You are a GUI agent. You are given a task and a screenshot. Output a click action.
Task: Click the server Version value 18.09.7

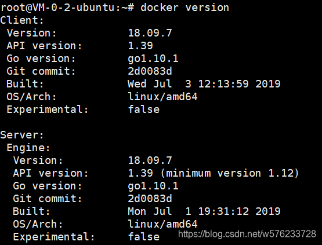pos(150,160)
